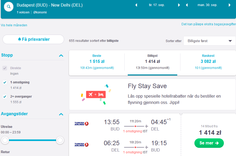Screen dimensions: 236x156
Task: Uncheck the 1 omstigning checkbox
Action: (5, 82)
